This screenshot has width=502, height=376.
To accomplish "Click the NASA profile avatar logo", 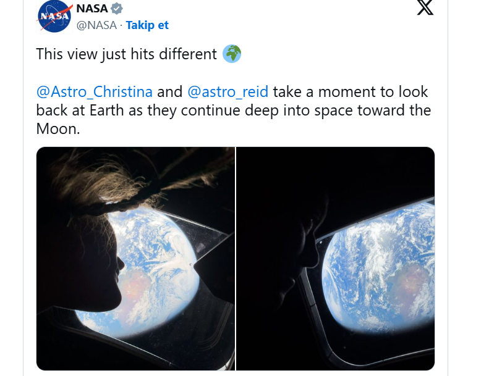I will [54, 17].
